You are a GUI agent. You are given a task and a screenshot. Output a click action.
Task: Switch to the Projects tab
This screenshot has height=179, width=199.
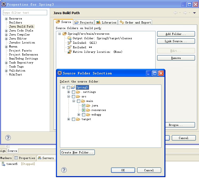click(x=84, y=22)
